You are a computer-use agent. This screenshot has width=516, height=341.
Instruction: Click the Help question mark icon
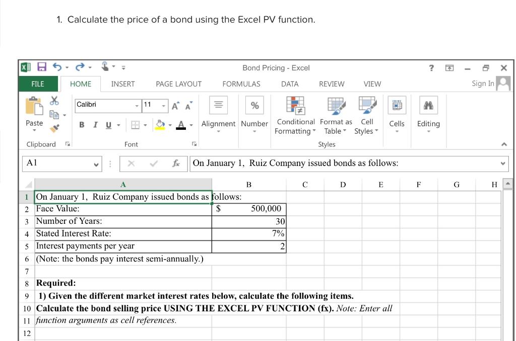click(431, 68)
